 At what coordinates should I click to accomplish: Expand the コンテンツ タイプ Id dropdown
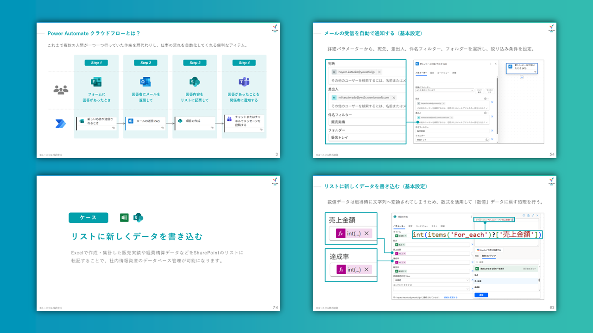[x=432, y=289]
